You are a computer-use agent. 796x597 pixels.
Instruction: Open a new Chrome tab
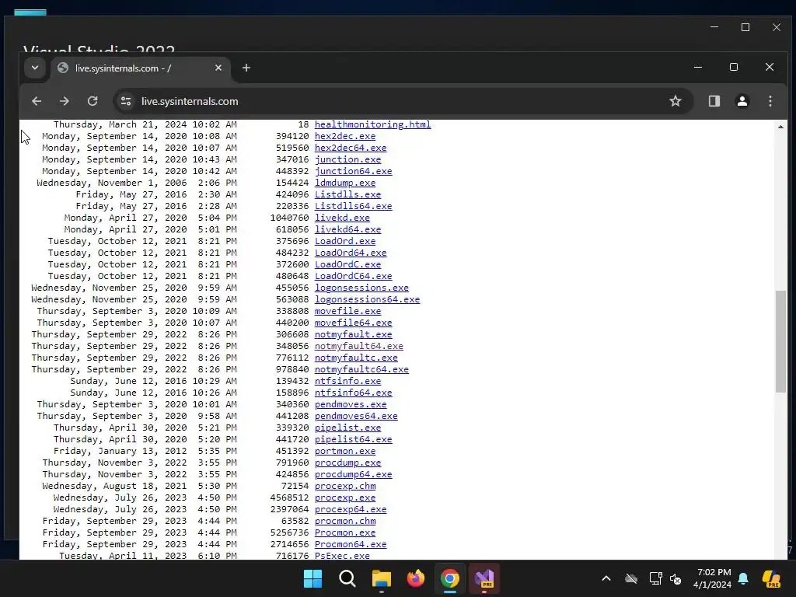(x=246, y=68)
